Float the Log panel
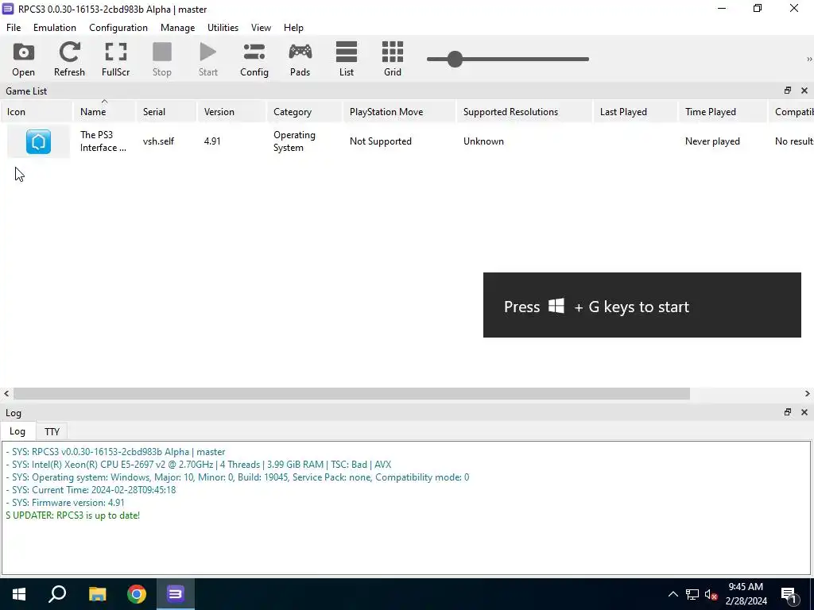The width and height of the screenshot is (814, 610). [x=788, y=412]
